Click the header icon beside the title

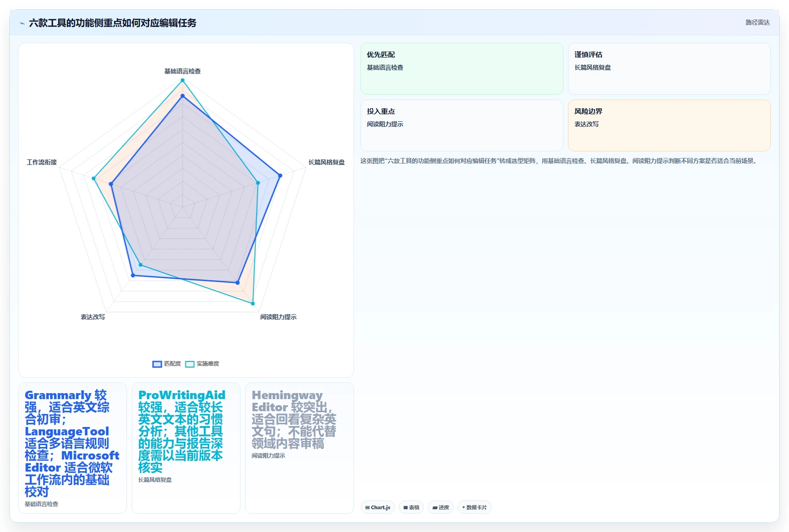point(22,23)
